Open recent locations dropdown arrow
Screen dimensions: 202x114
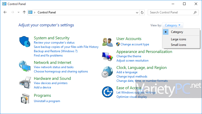click(18, 12)
